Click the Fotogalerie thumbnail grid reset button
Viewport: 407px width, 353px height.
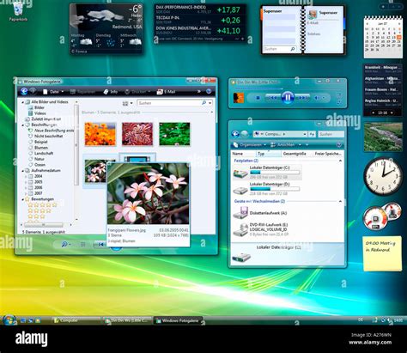point(83,244)
